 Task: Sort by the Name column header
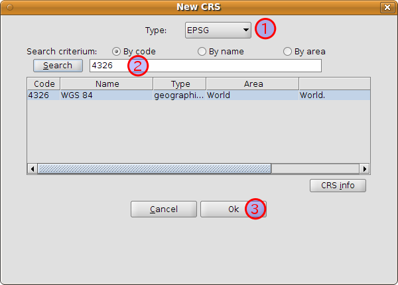tap(107, 84)
